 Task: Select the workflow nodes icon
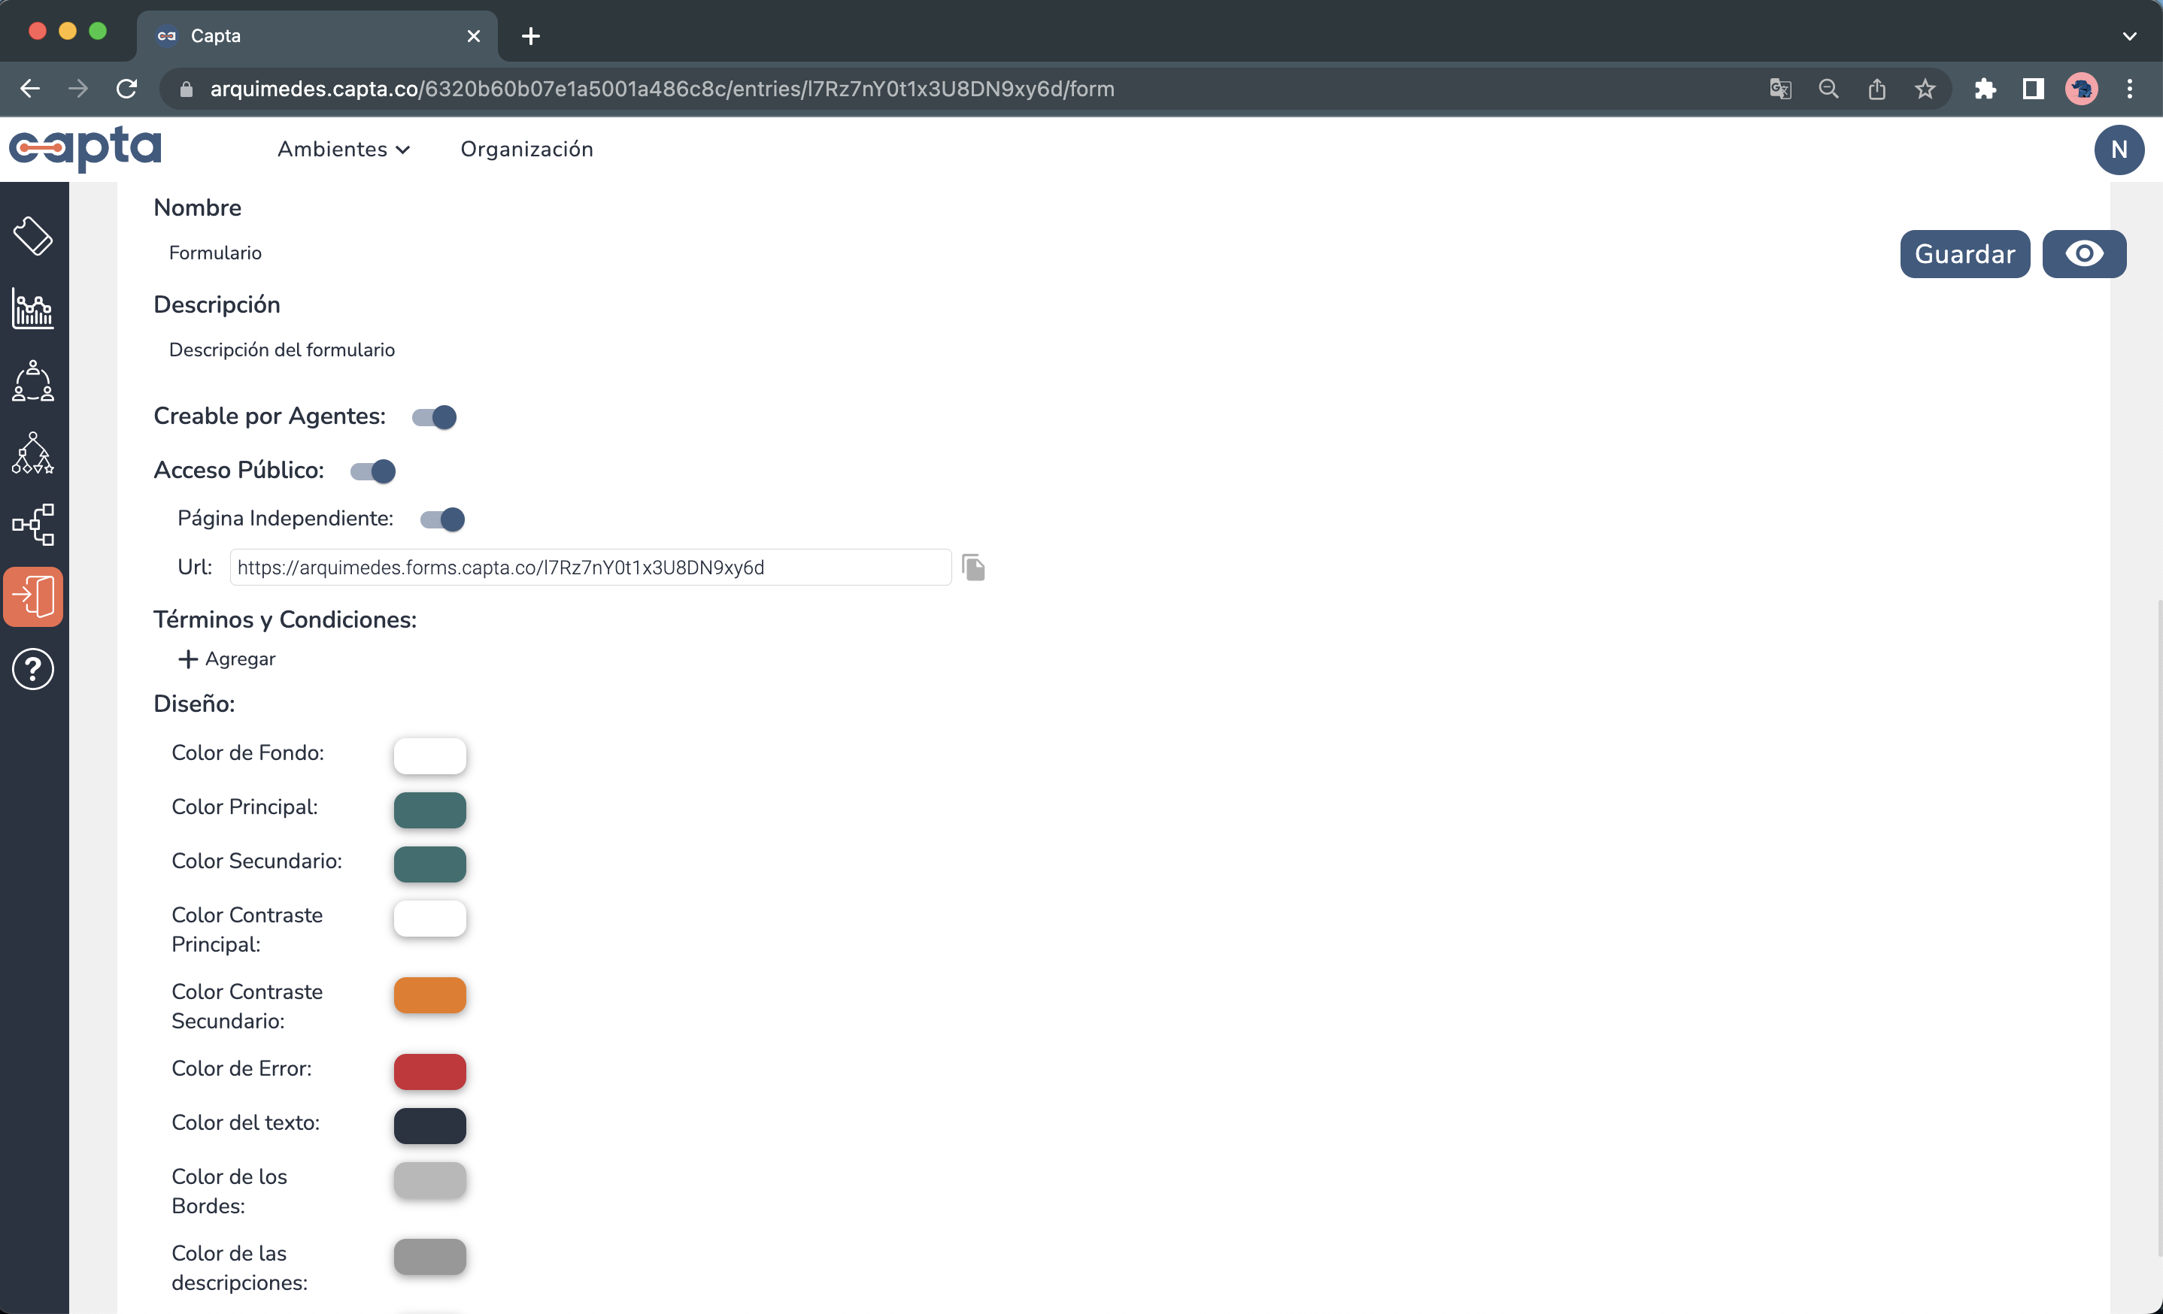click(33, 525)
